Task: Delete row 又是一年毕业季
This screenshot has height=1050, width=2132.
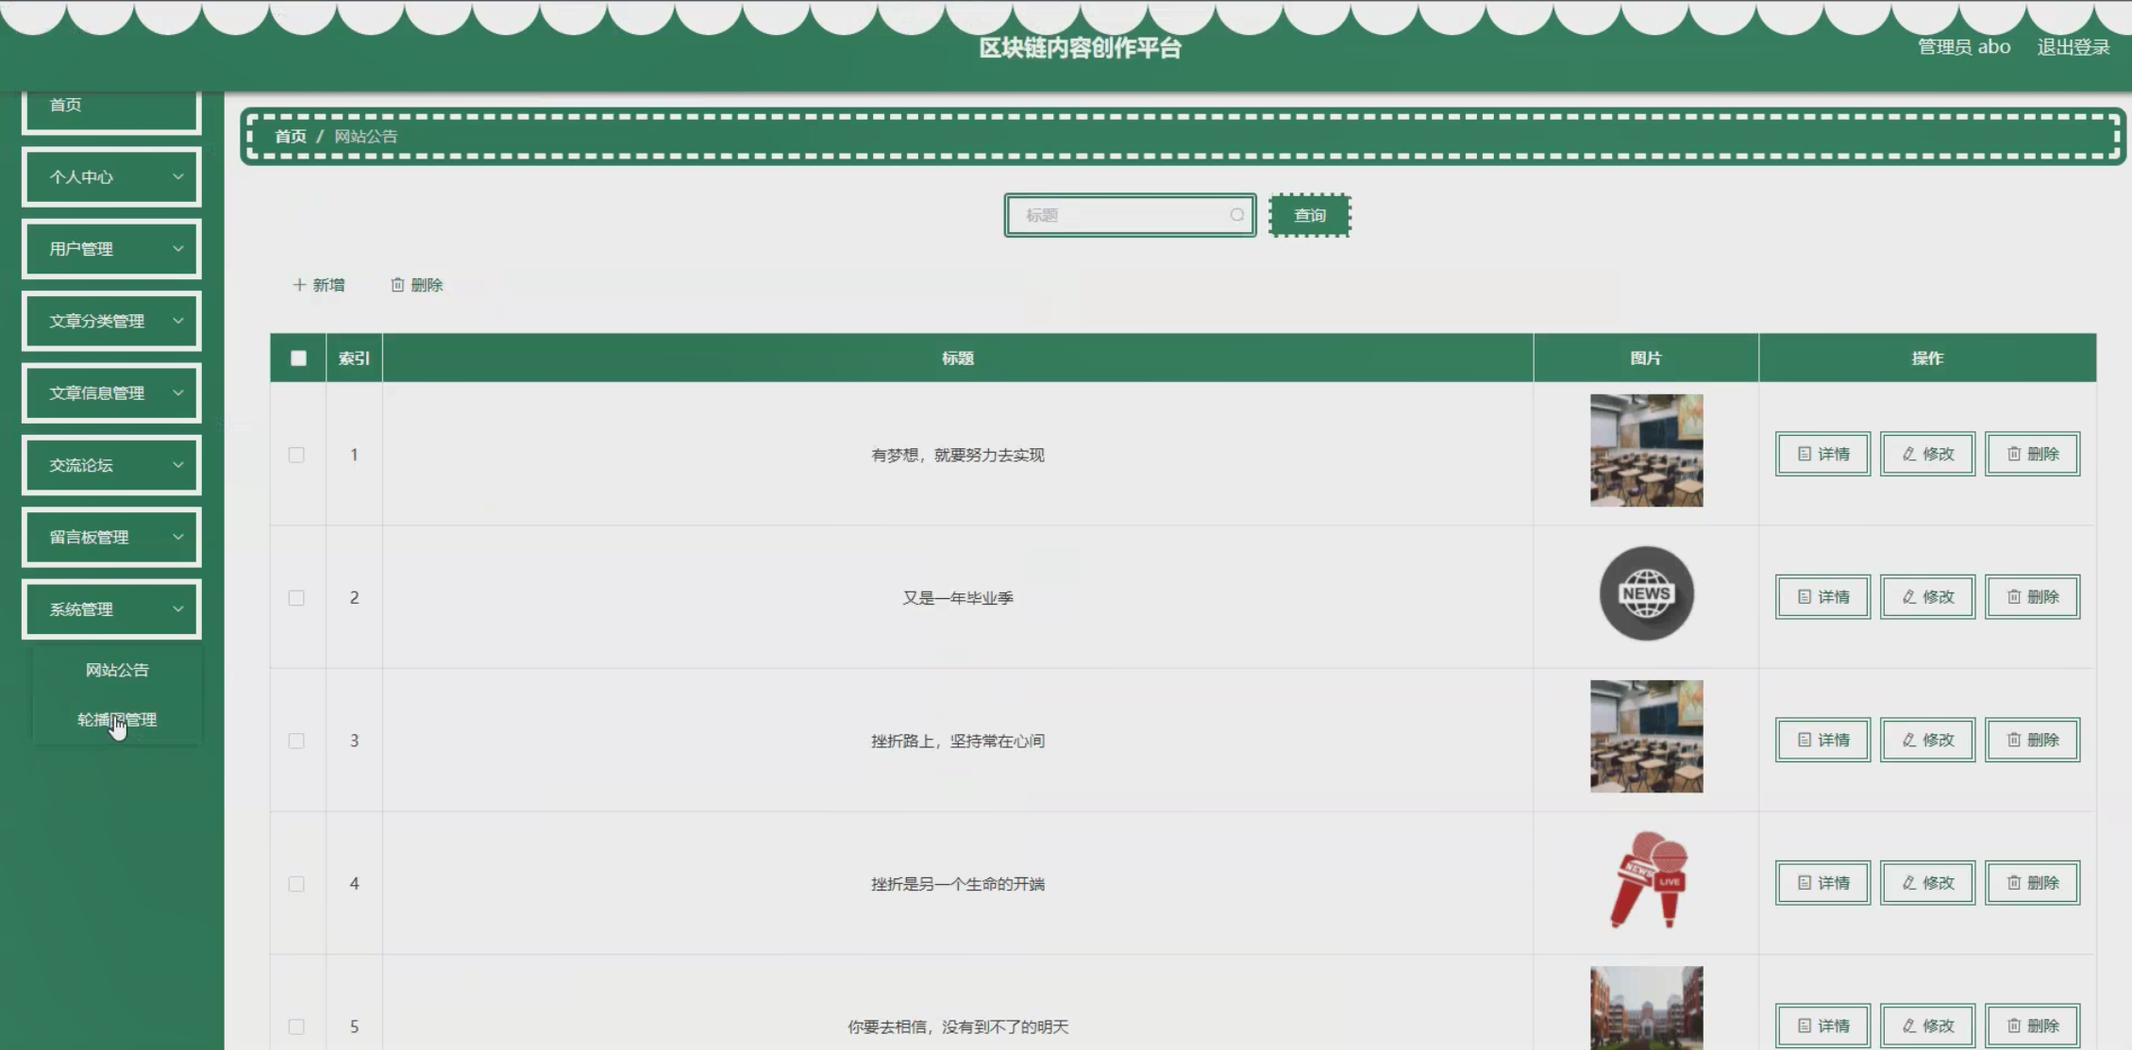Action: [2032, 597]
